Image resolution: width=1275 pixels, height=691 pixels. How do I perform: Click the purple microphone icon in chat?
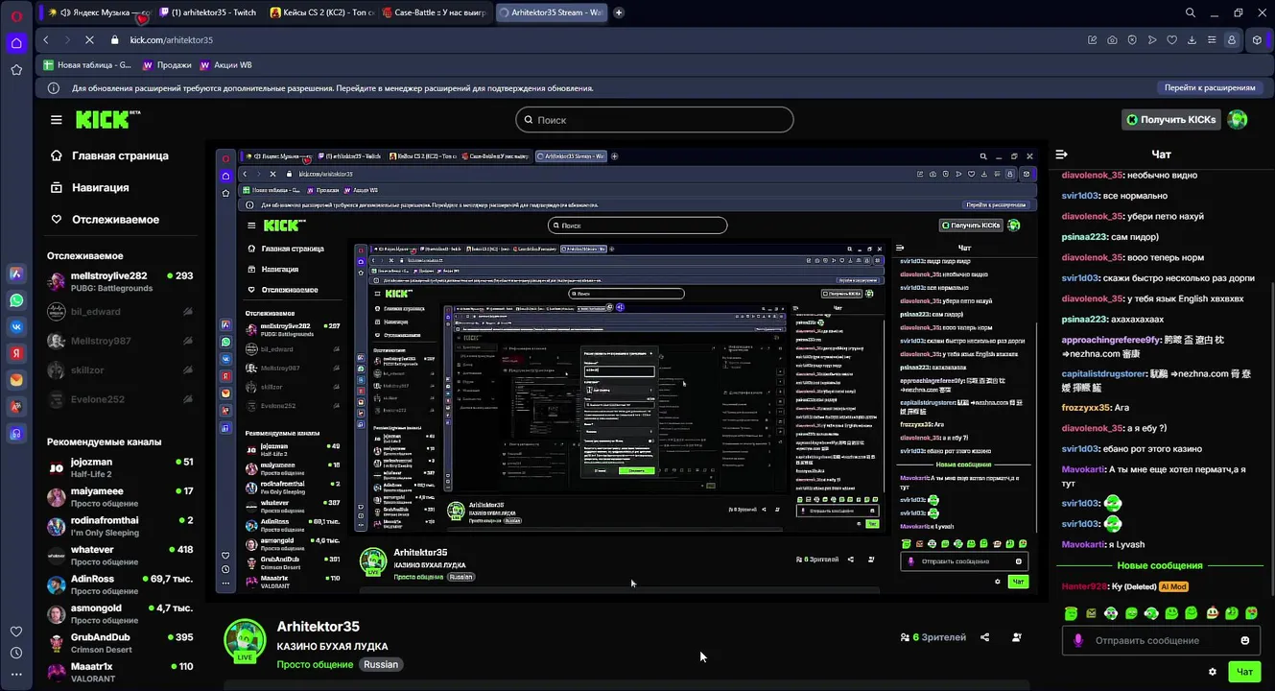pos(1078,640)
